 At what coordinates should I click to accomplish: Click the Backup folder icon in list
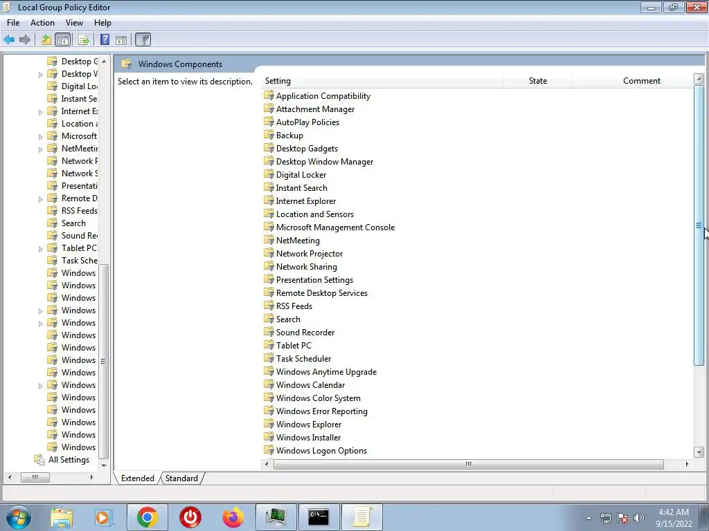[269, 135]
